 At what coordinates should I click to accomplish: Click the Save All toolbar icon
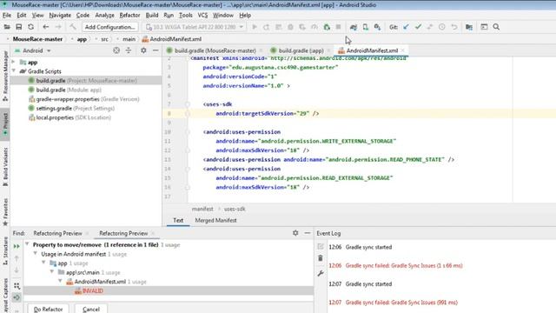[x=19, y=27]
